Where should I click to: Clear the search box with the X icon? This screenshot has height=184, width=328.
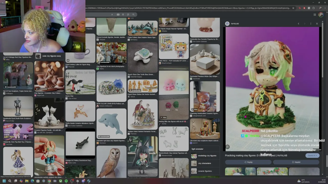pyautogui.click(x=112, y=15)
